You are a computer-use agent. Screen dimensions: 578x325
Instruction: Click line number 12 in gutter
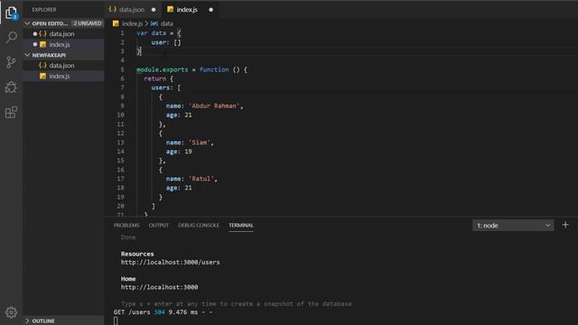(x=120, y=134)
